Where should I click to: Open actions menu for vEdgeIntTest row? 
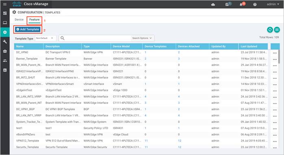275,91
